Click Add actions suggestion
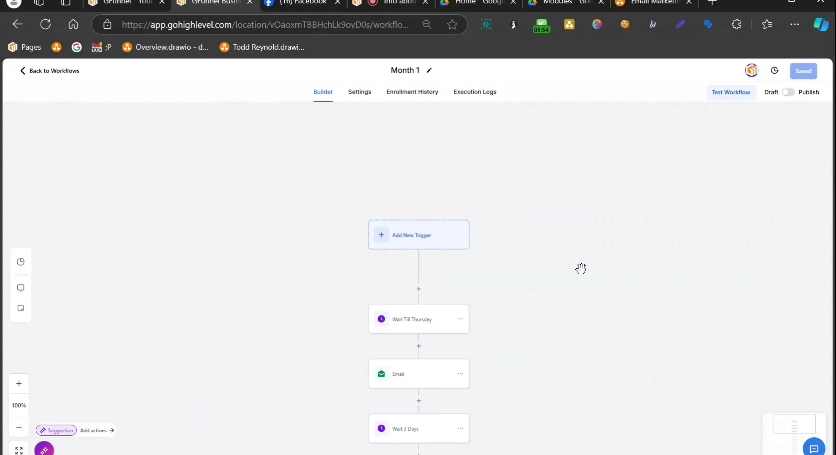The width and height of the screenshot is (836, 455). (97, 430)
